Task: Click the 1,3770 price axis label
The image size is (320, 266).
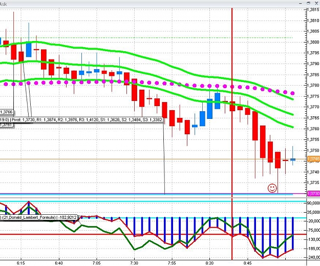Action: pos(314,107)
